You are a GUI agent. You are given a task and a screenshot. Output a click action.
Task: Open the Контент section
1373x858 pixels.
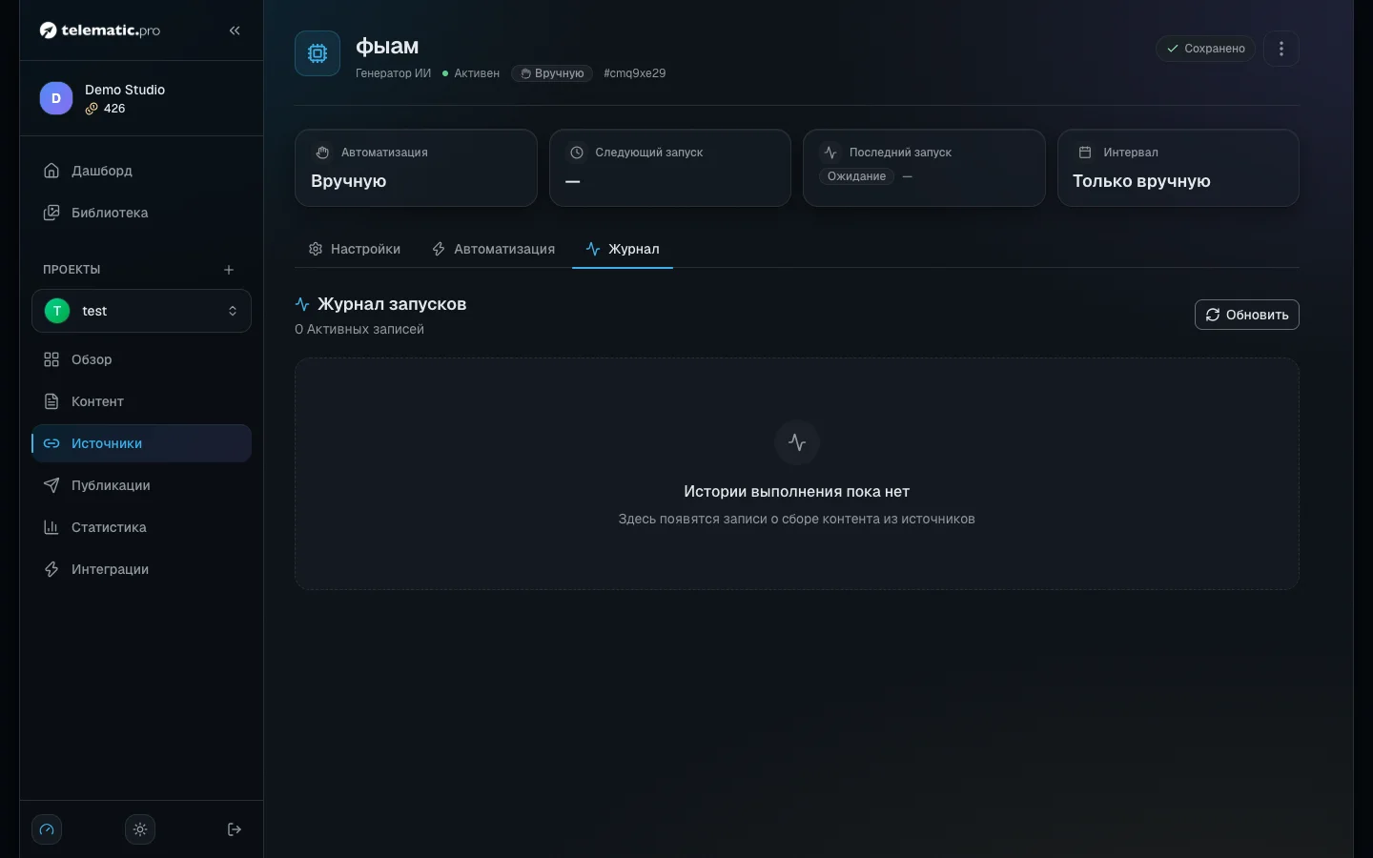[x=141, y=401]
